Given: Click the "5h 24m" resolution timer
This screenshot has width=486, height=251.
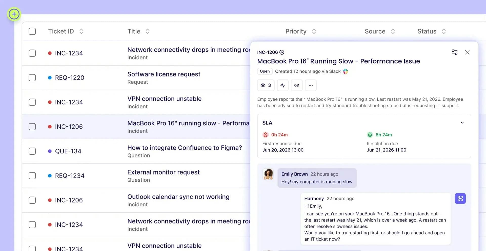Looking at the screenshot, I should click(384, 135).
